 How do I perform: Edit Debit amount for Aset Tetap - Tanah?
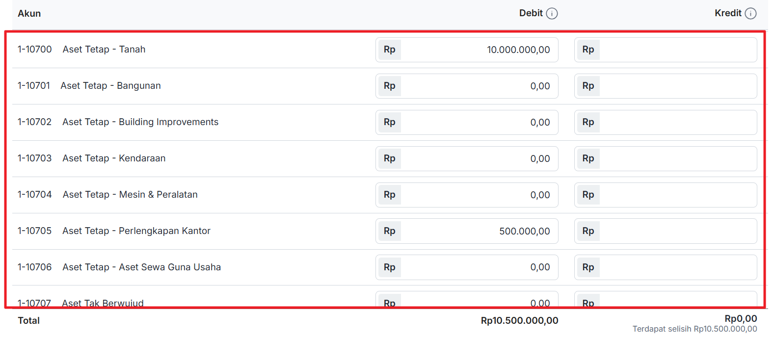click(479, 50)
